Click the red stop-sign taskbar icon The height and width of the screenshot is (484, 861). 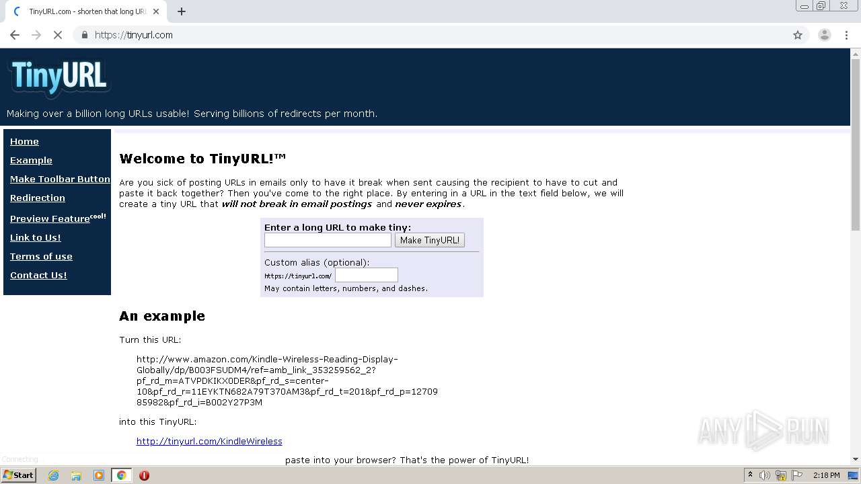(x=144, y=475)
